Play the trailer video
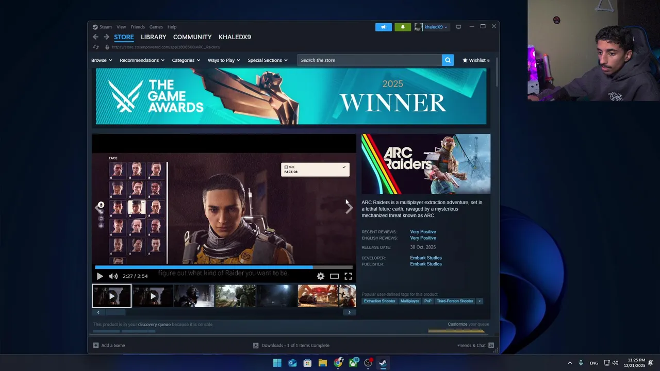This screenshot has width=660, height=371. [x=100, y=276]
